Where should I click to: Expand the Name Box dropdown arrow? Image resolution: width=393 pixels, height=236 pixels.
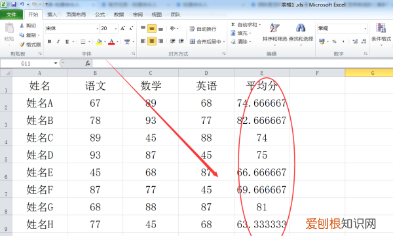[x=56, y=63]
